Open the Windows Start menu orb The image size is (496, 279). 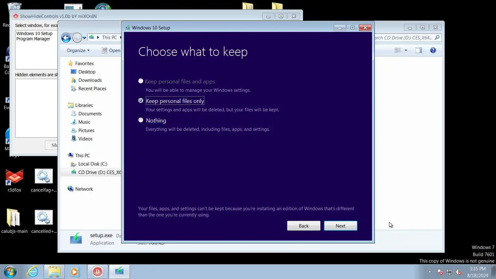point(10,272)
